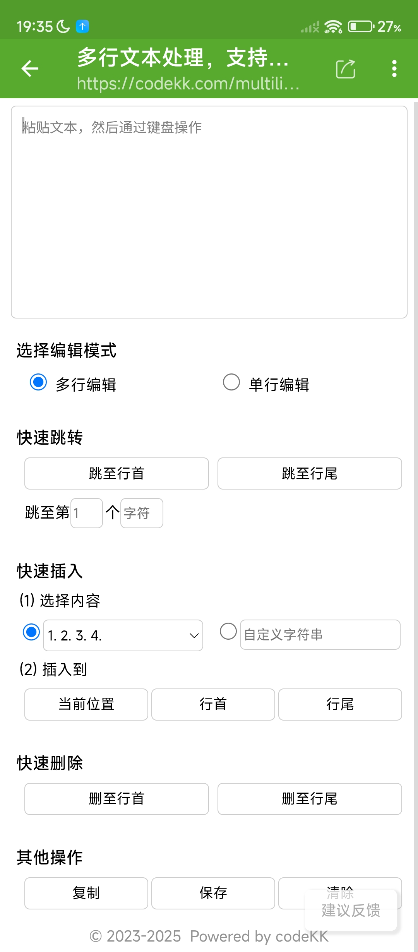Open the three-dot overflow menu
This screenshot has height=952, width=418.
[x=394, y=69]
